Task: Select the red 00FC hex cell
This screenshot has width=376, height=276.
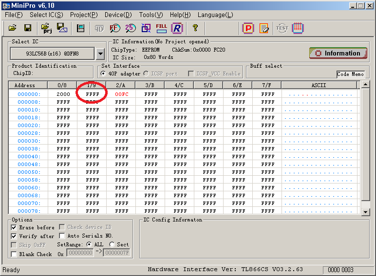Action: pos(122,94)
